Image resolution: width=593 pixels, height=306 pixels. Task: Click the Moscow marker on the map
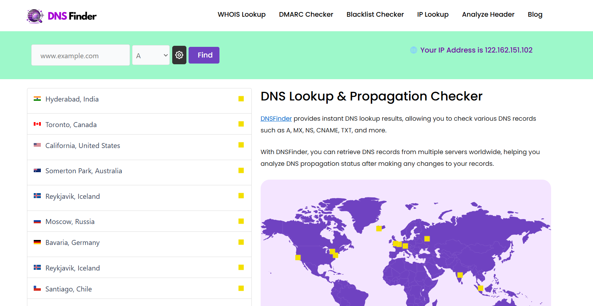point(427,239)
